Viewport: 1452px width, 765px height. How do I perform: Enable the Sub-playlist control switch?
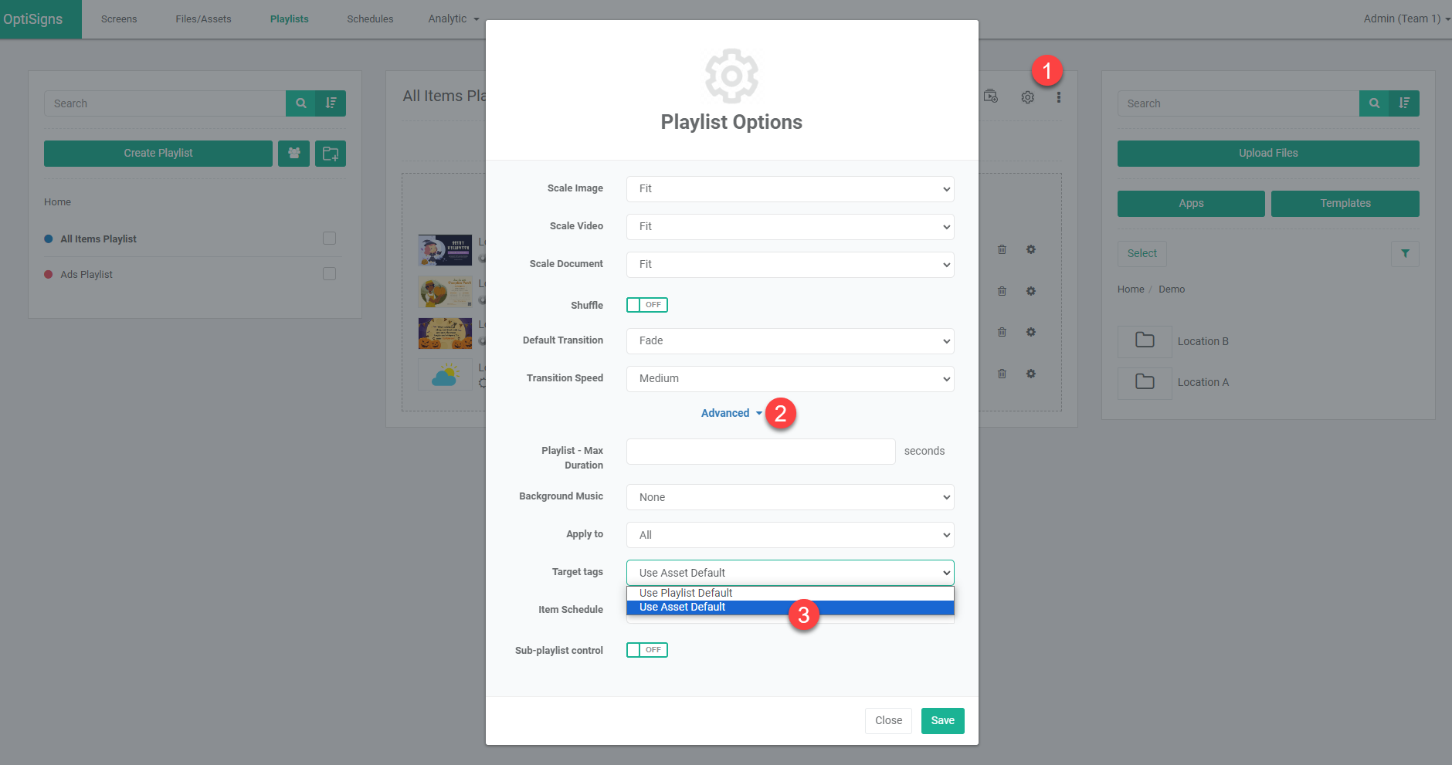click(646, 650)
